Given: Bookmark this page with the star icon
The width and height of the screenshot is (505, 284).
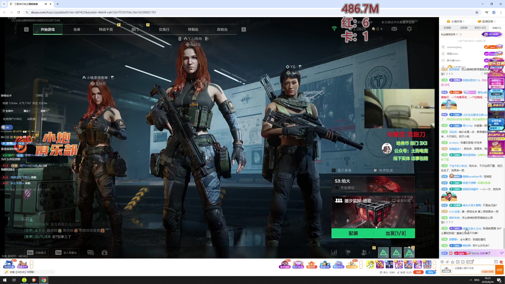Looking at the screenshot, I should 477,12.
